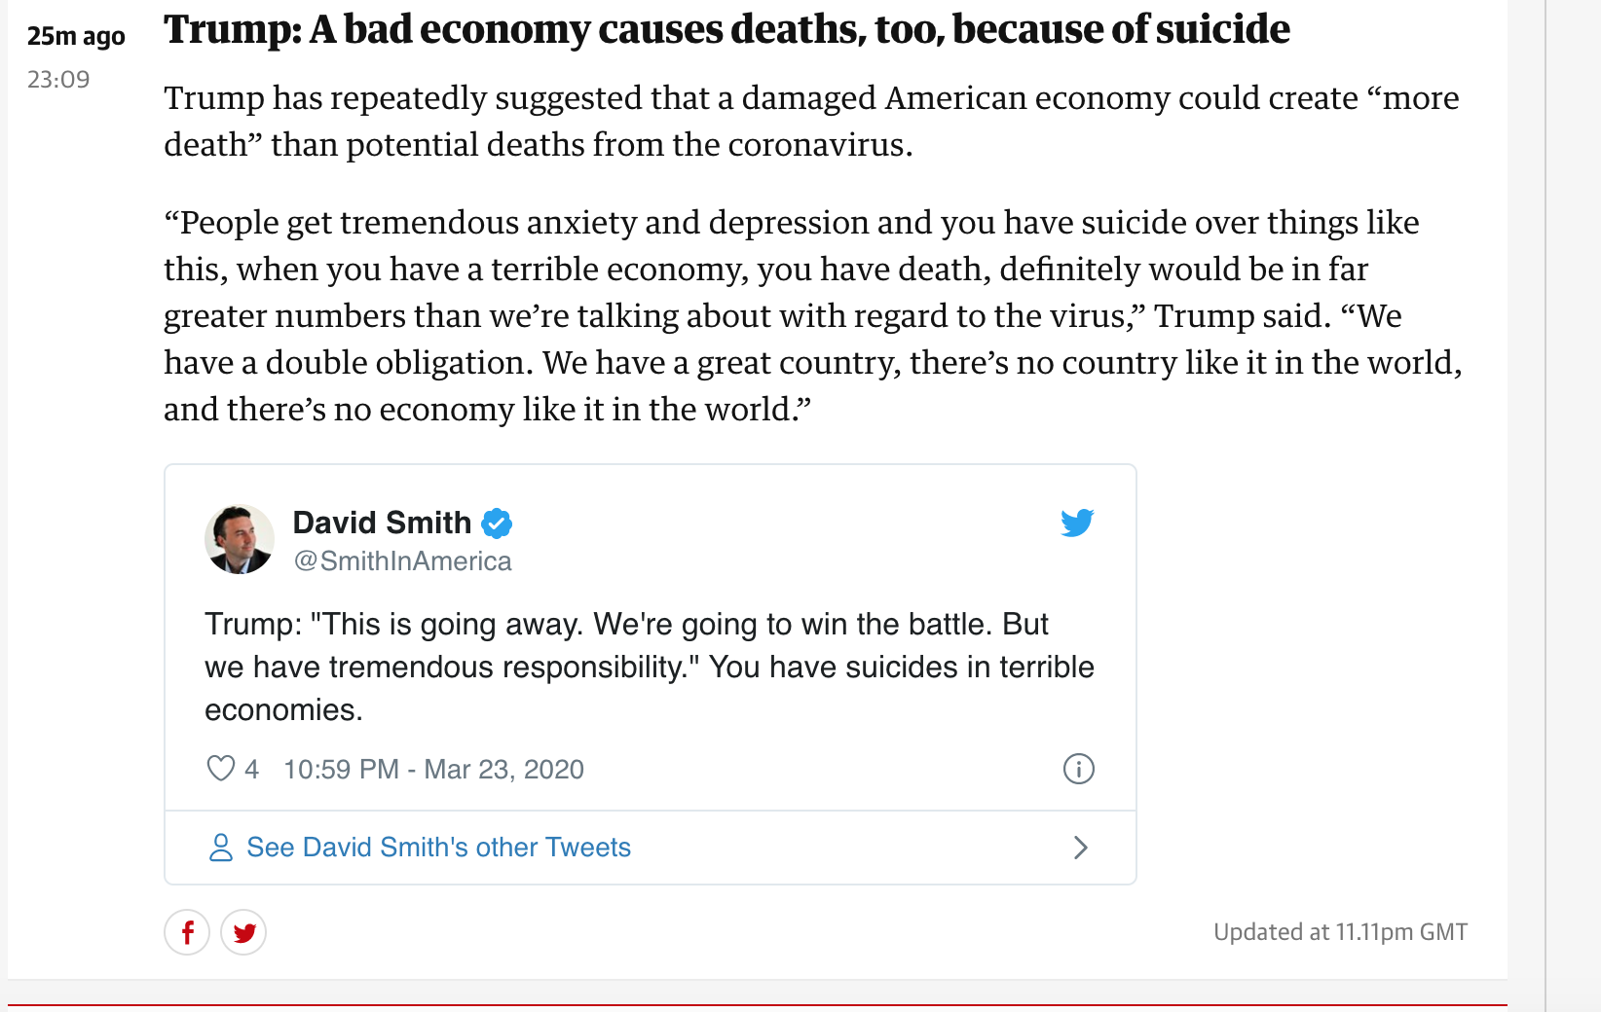
Task: Expand the chevron on See other Tweets row
Action: coord(1080,847)
